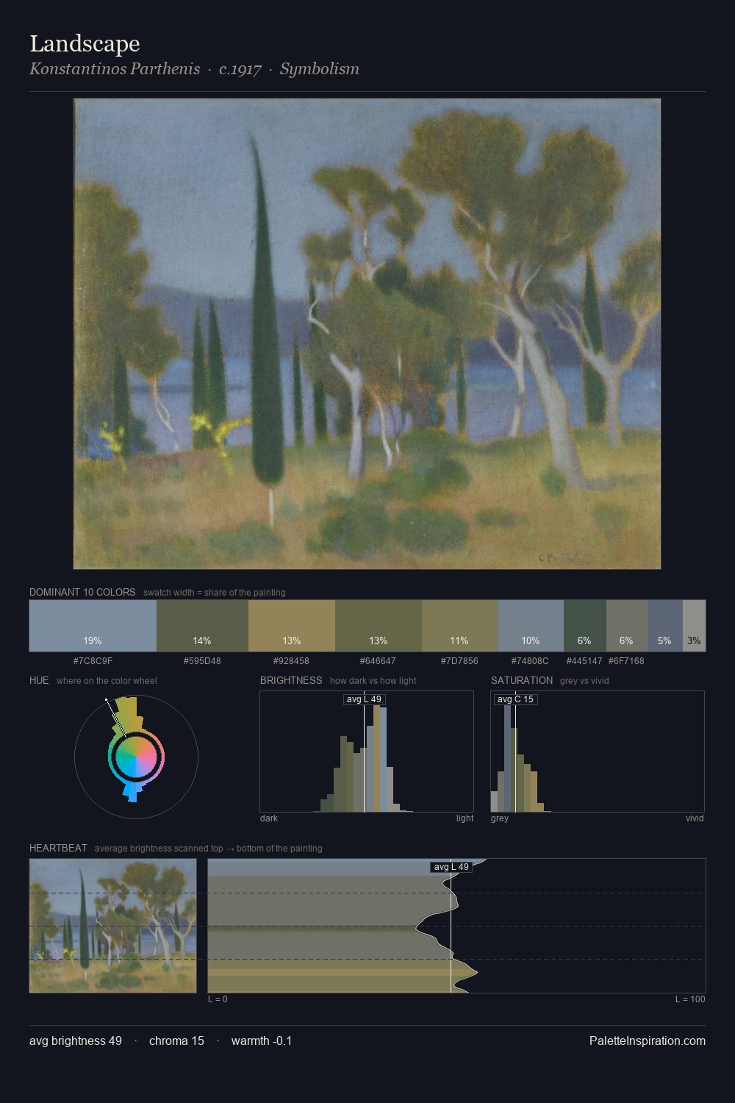
Task: Click 'swatch width = share of the painting' caption
Action: (x=215, y=593)
